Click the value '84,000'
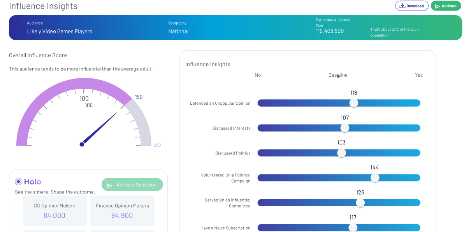471x232 pixels. pyautogui.click(x=54, y=215)
